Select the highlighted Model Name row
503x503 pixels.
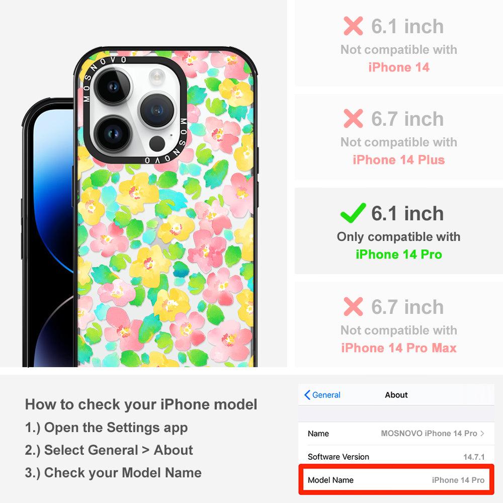(x=396, y=480)
